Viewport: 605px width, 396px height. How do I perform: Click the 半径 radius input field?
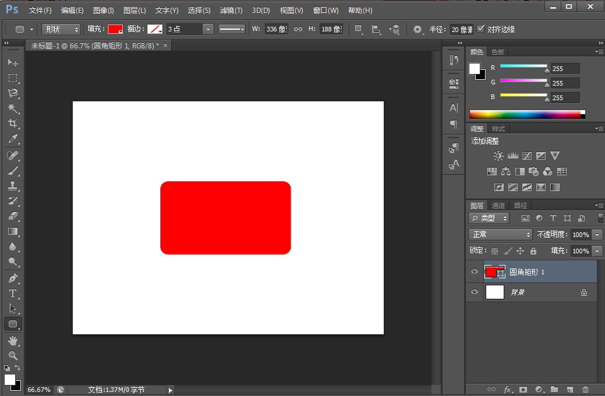point(462,29)
